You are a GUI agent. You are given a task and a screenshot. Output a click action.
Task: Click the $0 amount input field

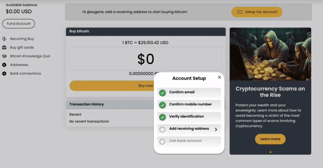pos(146,59)
